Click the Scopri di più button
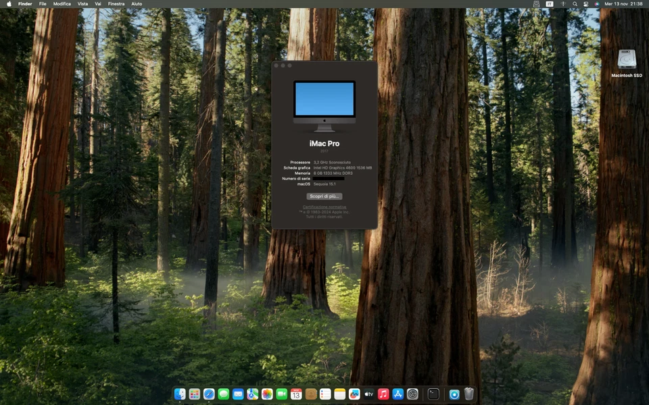 point(324,196)
